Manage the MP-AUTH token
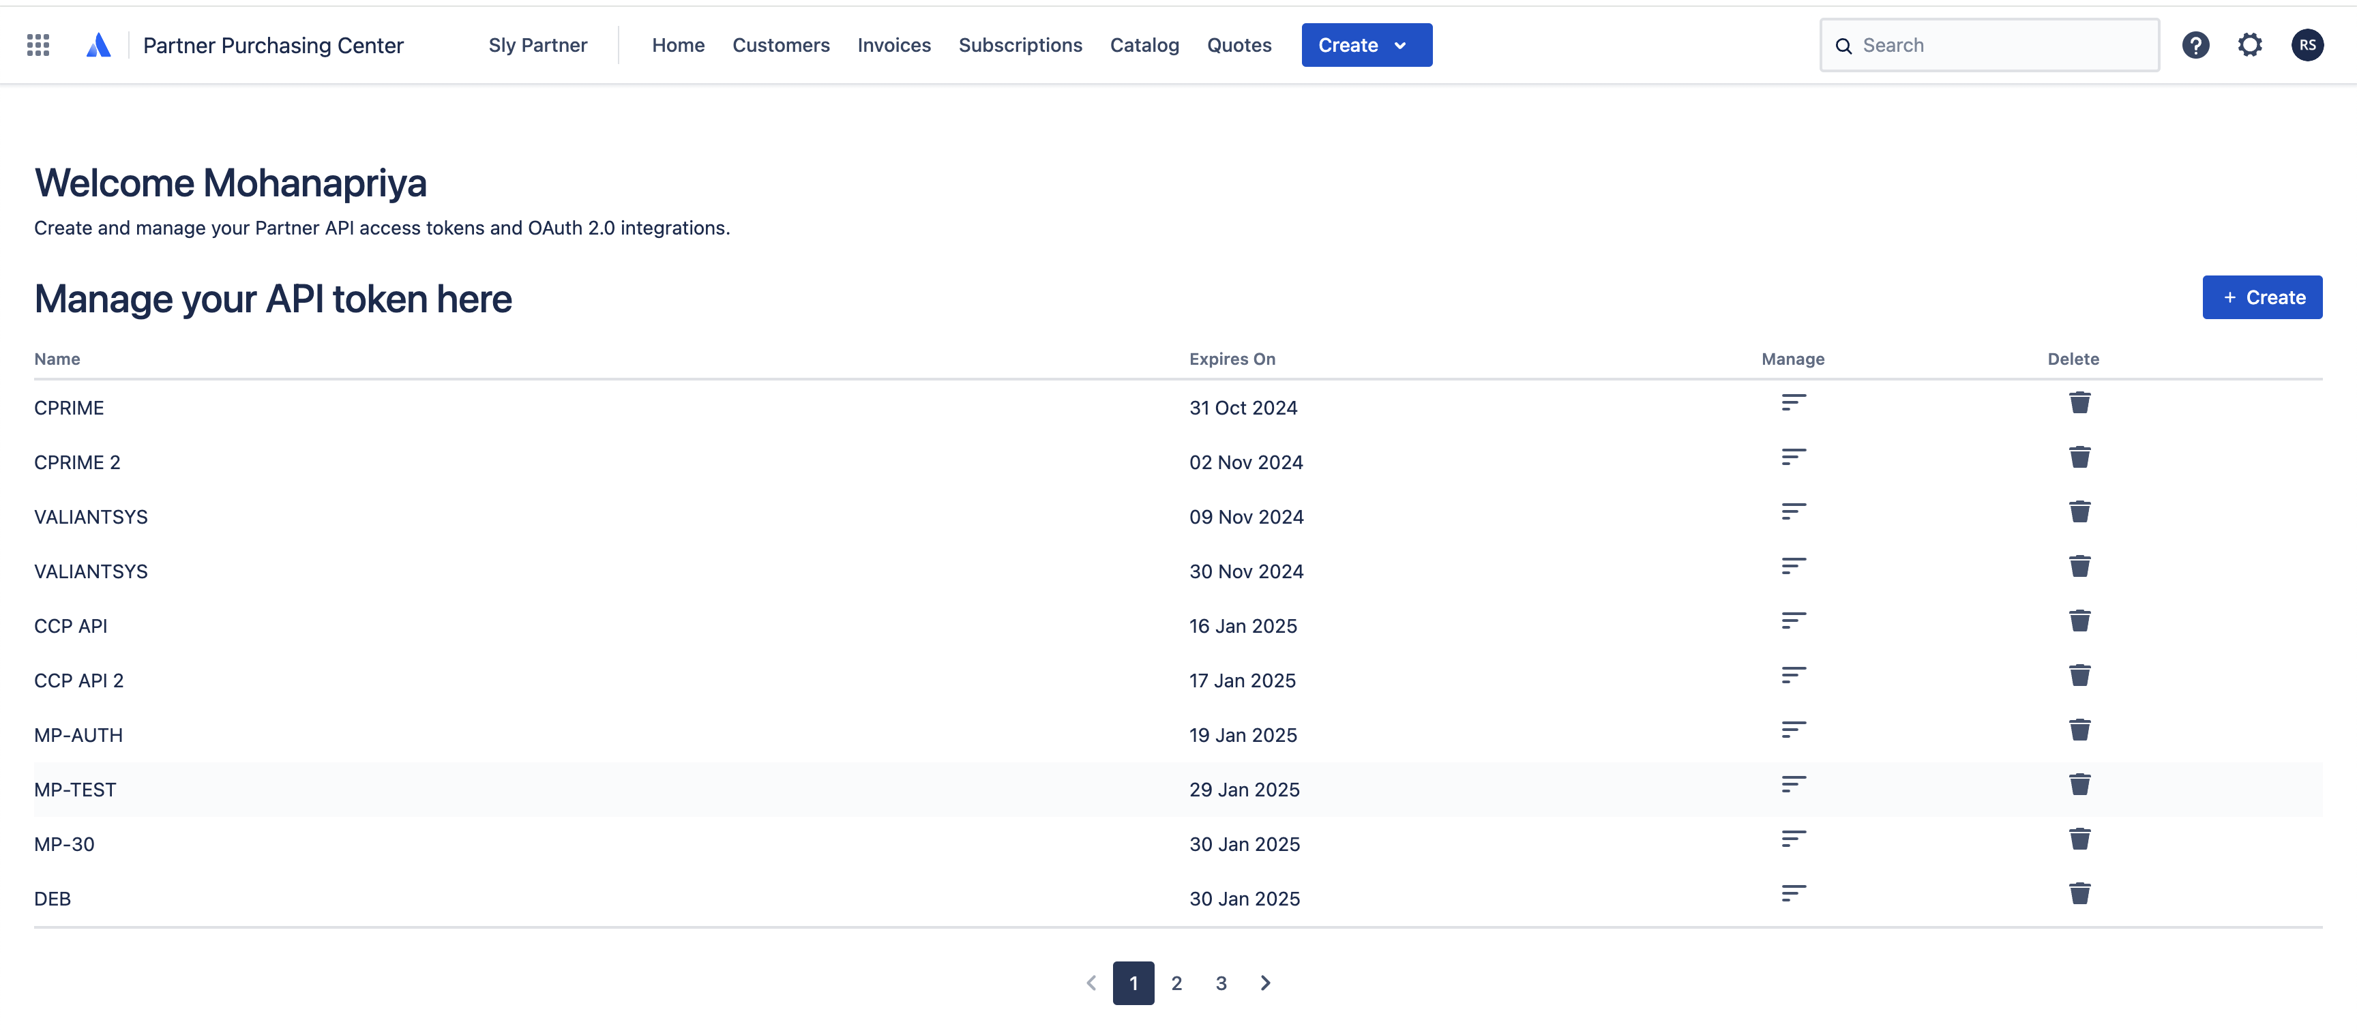Viewport: 2357px width, 1031px height. (1792, 729)
